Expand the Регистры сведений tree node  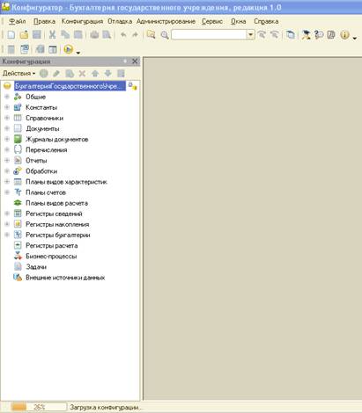coord(7,214)
